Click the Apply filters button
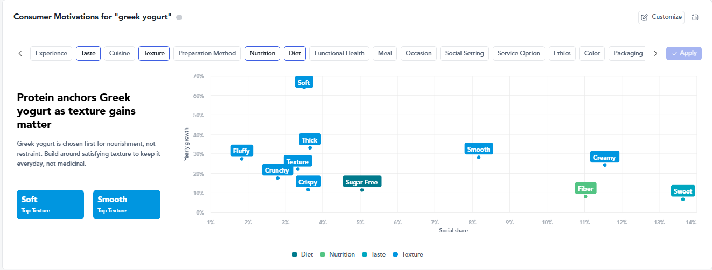Image resolution: width=712 pixels, height=270 pixels. coord(684,53)
